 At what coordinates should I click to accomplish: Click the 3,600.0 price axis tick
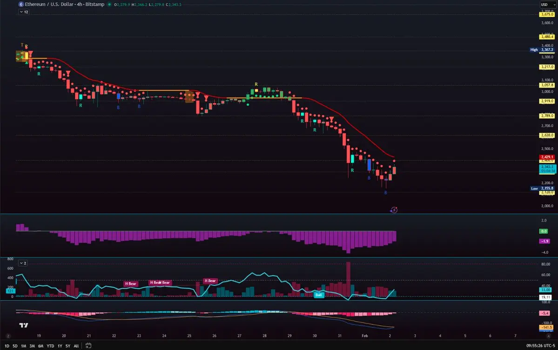pos(547,23)
